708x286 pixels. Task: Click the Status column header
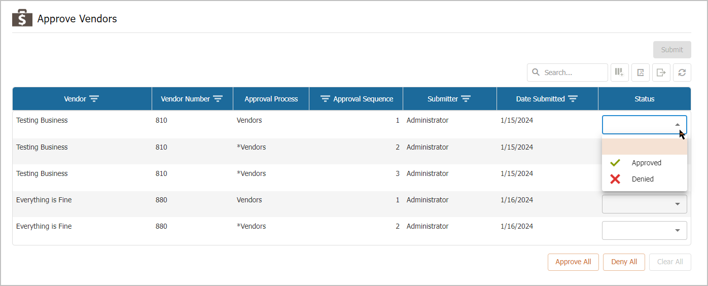tap(644, 99)
